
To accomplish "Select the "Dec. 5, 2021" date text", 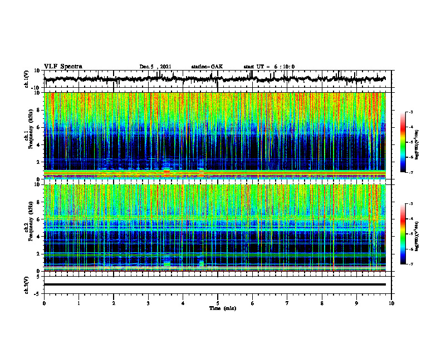I will pos(155,67).
